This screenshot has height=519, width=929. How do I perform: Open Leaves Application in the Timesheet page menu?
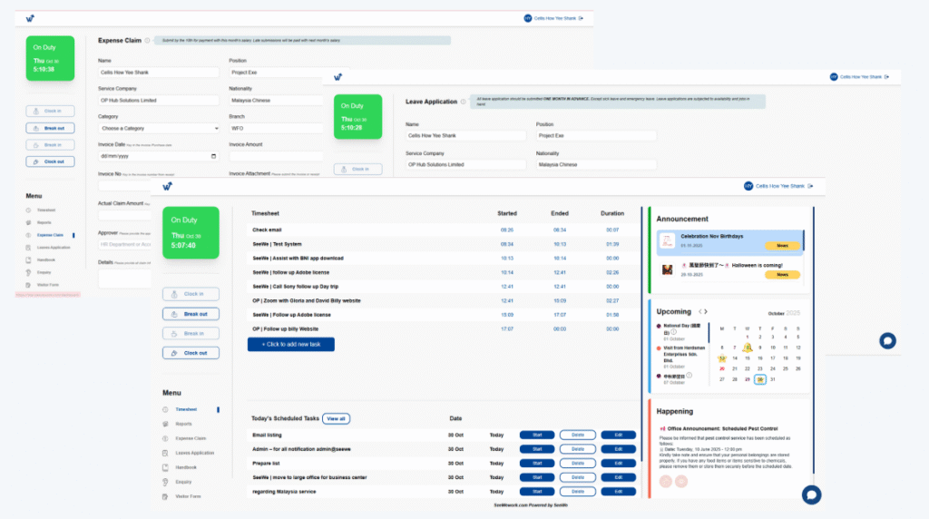tap(194, 453)
